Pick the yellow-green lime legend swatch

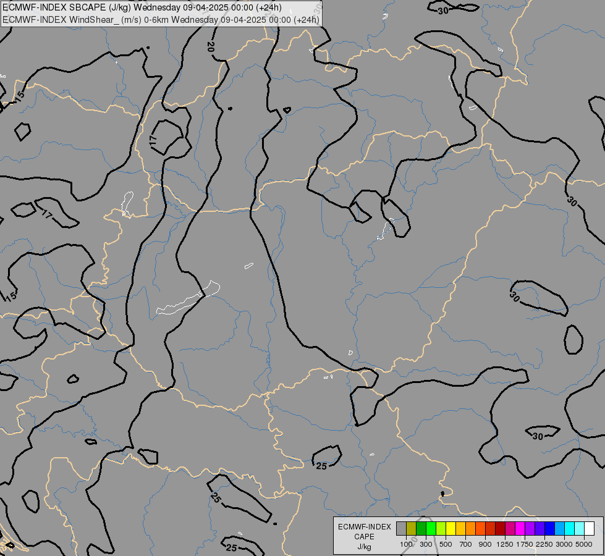(441, 528)
